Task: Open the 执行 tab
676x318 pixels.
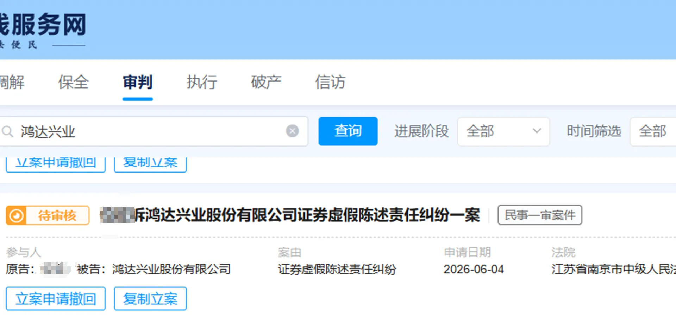Action: point(202,82)
